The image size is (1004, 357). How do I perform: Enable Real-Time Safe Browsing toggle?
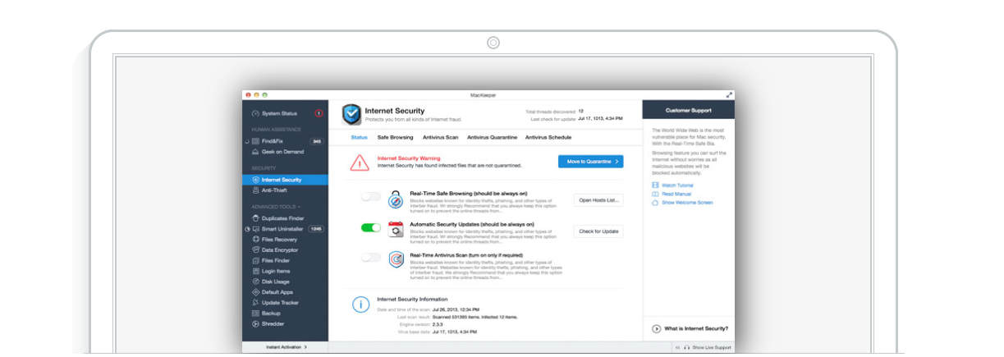(x=371, y=197)
